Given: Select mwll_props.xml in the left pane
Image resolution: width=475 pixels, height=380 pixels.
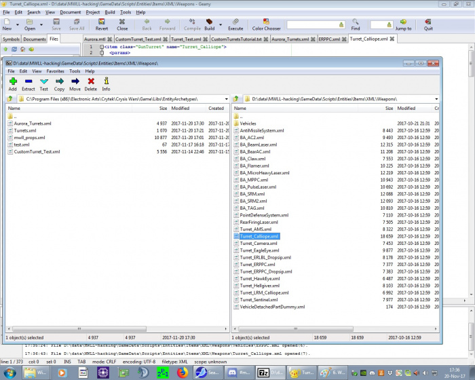Looking at the screenshot, I should point(30,137).
